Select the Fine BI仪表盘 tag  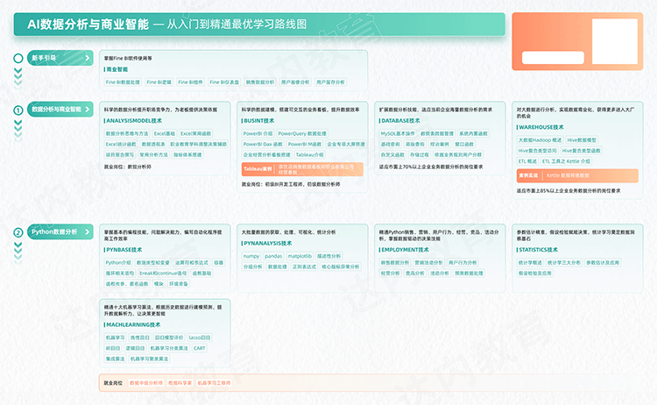point(224,82)
